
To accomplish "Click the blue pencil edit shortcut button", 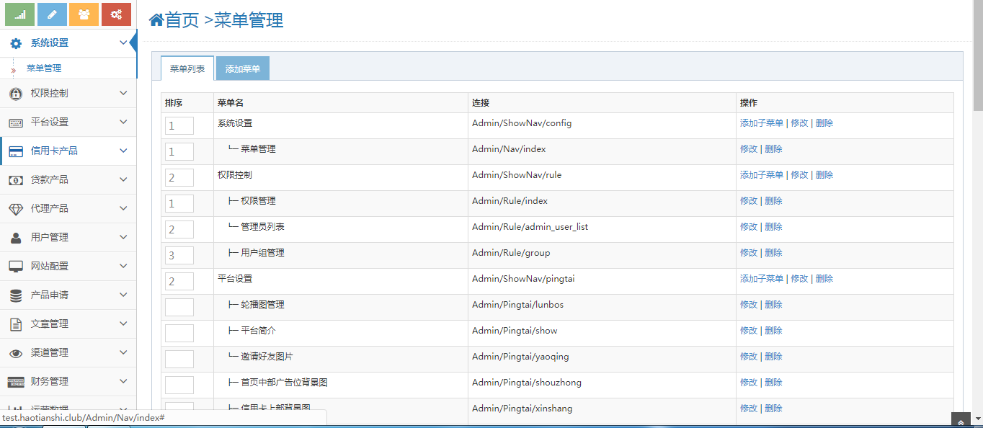I will point(52,14).
